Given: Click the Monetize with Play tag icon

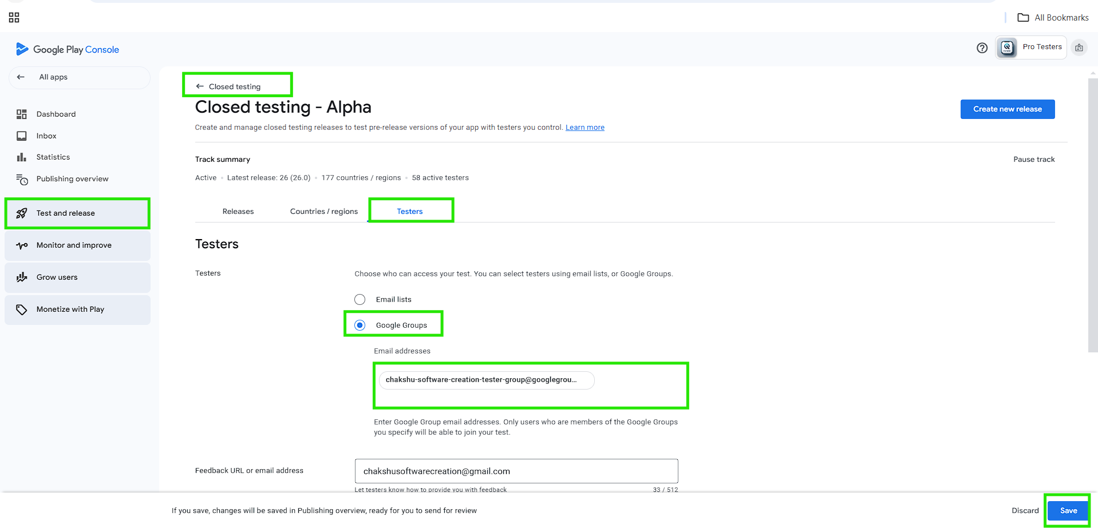Looking at the screenshot, I should pos(22,309).
